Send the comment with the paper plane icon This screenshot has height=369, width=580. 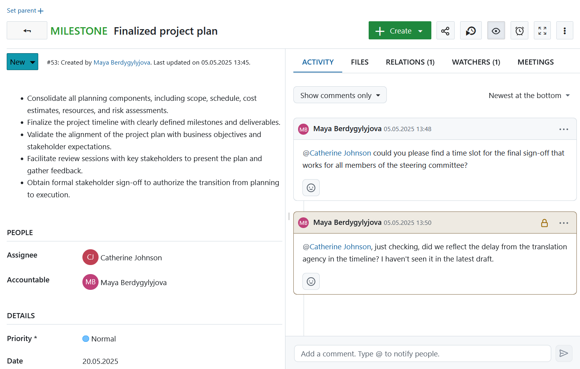[x=564, y=353]
